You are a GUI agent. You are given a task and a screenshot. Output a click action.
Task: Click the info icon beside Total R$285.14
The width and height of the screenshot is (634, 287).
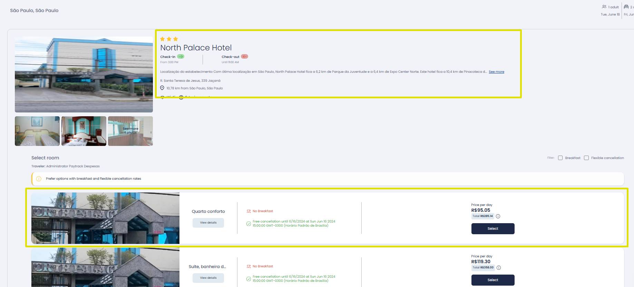pos(498,216)
